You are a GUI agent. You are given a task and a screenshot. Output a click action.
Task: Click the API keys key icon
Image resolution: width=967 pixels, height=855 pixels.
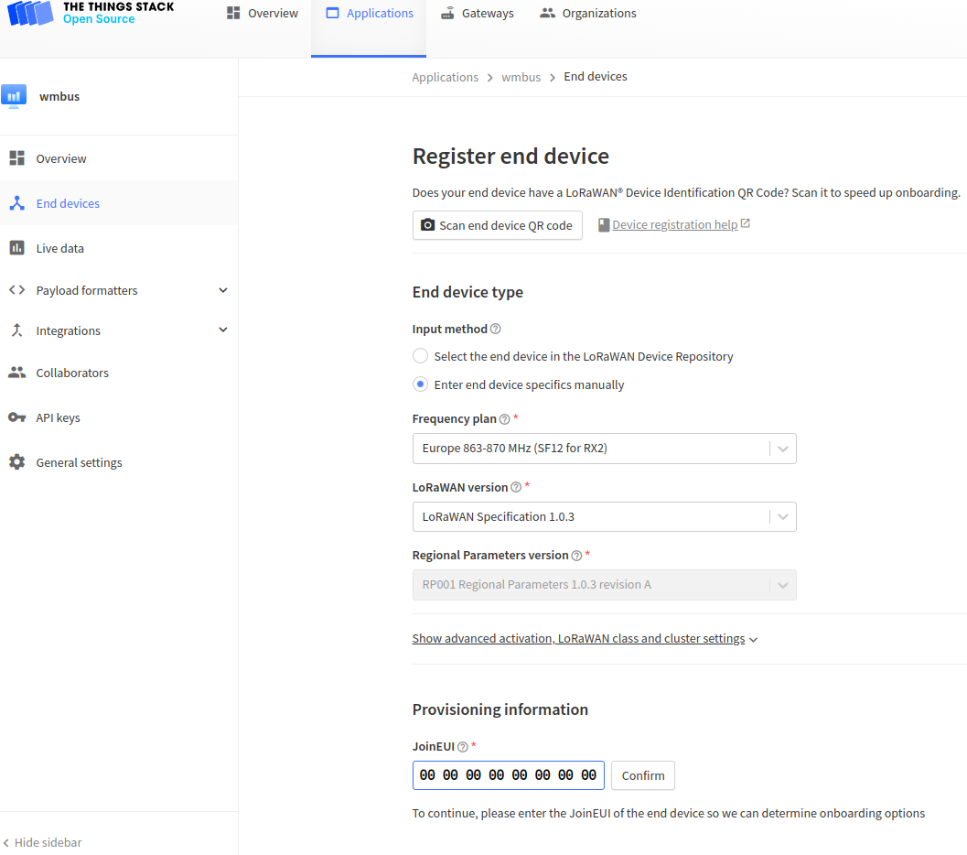pyautogui.click(x=16, y=417)
